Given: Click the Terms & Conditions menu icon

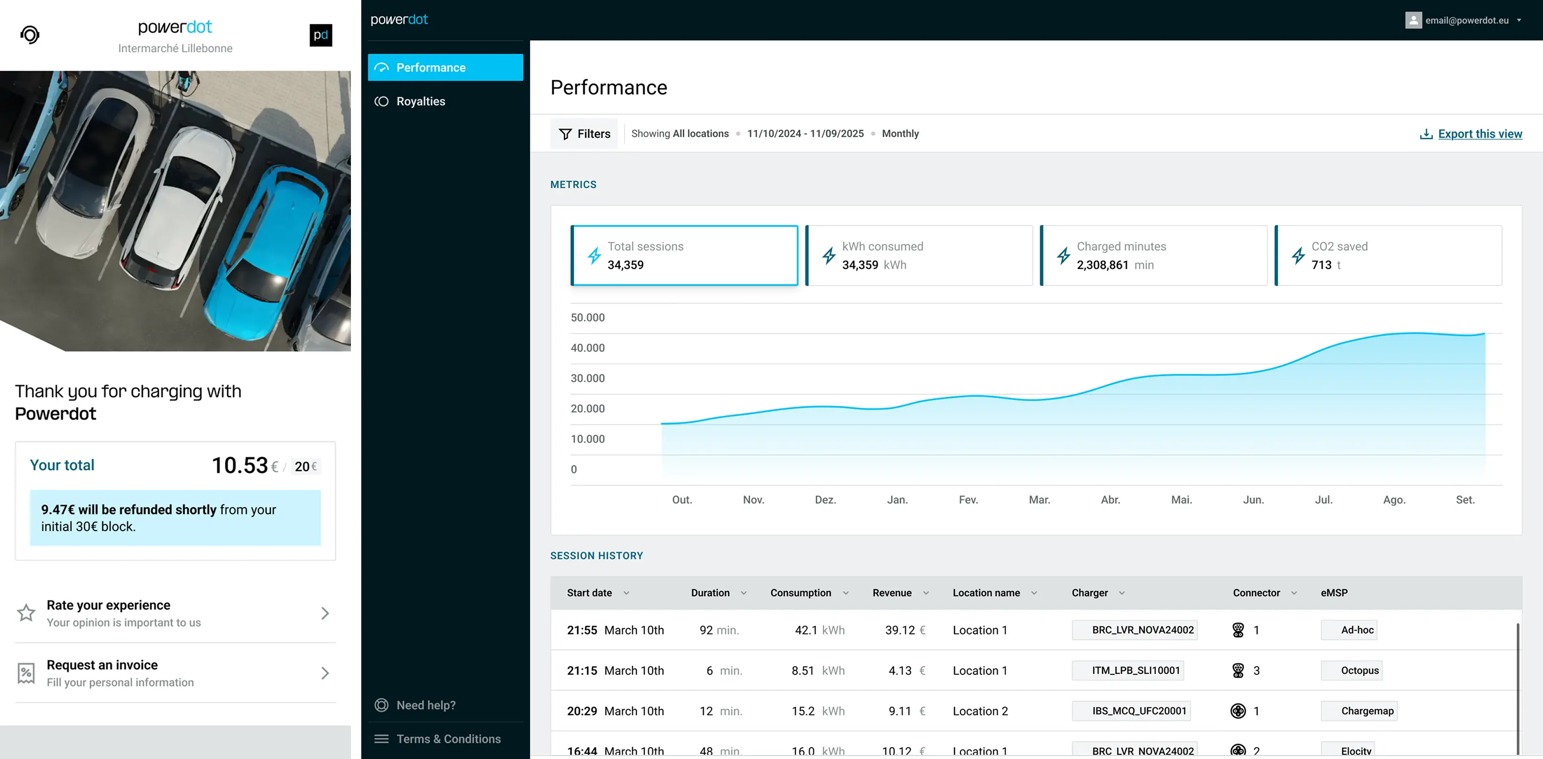Looking at the screenshot, I should (381, 739).
